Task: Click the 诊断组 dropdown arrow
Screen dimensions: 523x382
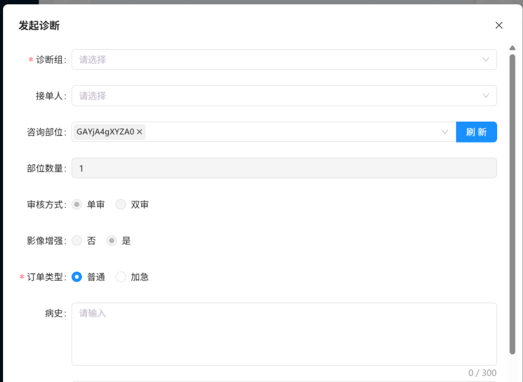Action: (x=486, y=60)
